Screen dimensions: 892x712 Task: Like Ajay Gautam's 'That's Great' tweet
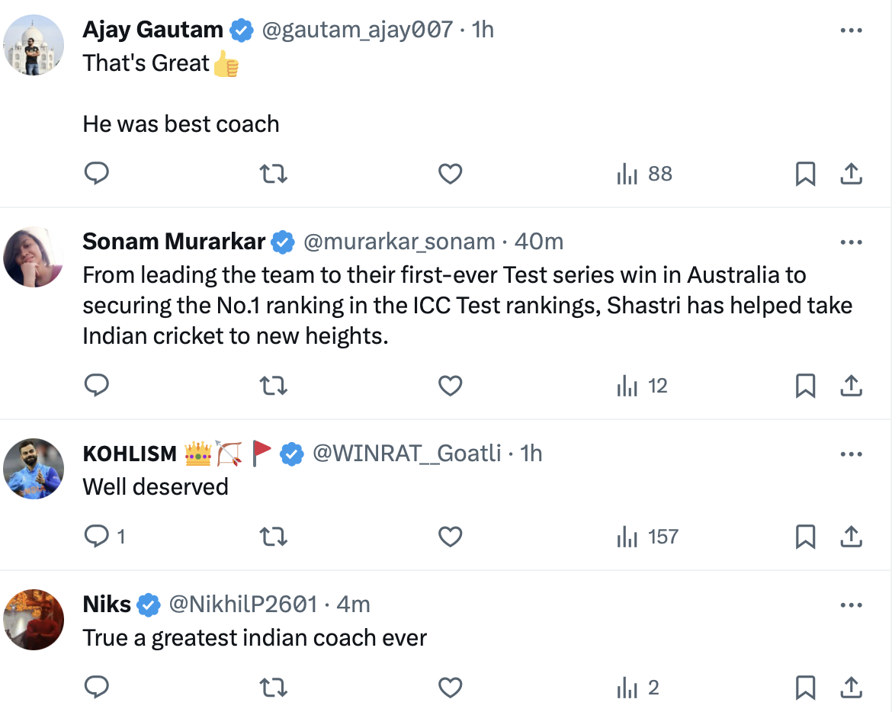click(451, 174)
